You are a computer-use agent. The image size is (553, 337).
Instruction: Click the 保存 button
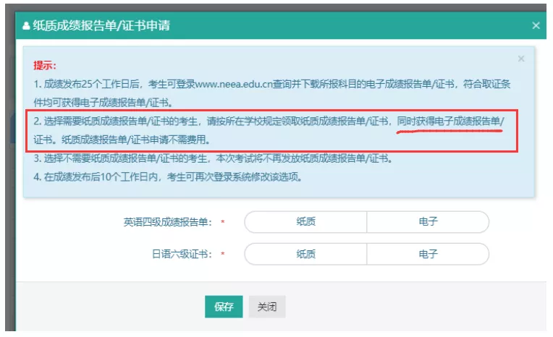click(x=224, y=307)
